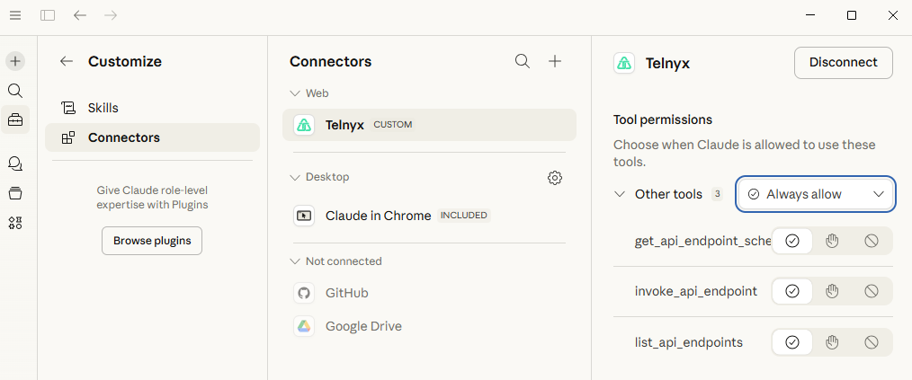Screen dimensions: 912x380
Task: Select the Google Drive connector row
Action: coord(429,326)
